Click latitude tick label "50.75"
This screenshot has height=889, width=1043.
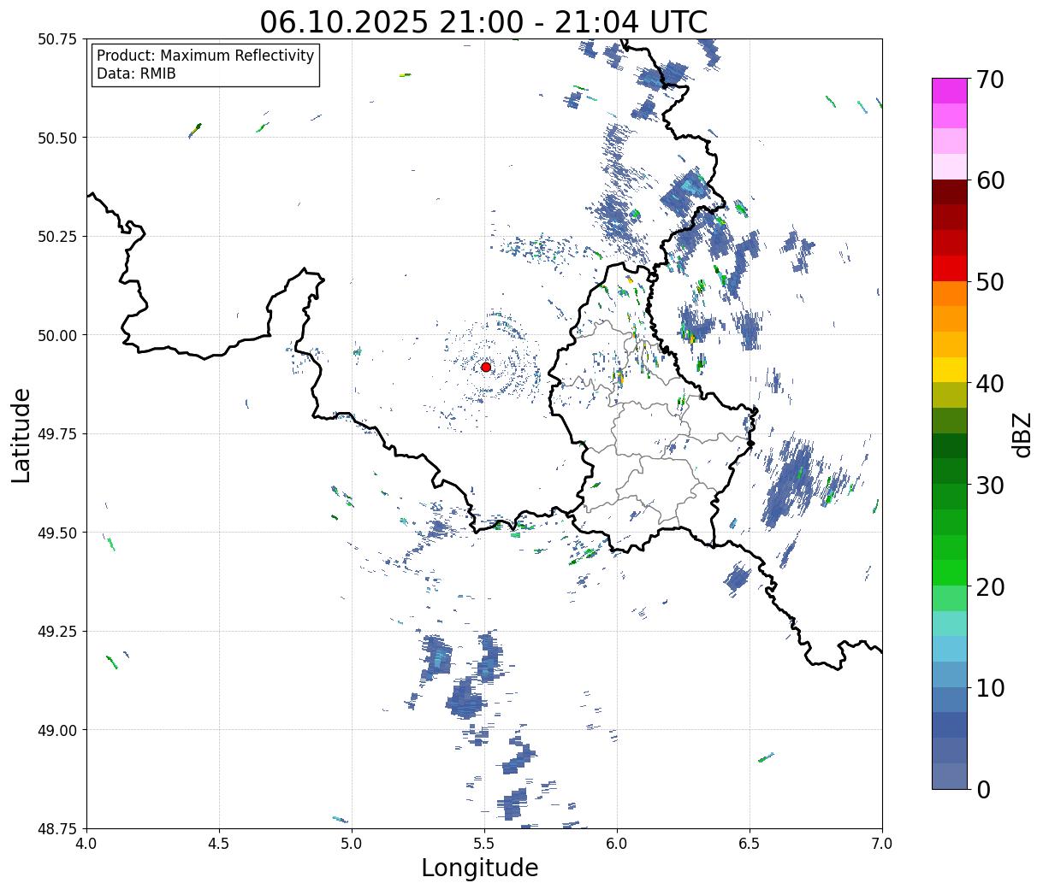coord(56,39)
